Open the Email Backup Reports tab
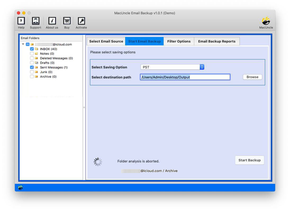 click(217, 41)
